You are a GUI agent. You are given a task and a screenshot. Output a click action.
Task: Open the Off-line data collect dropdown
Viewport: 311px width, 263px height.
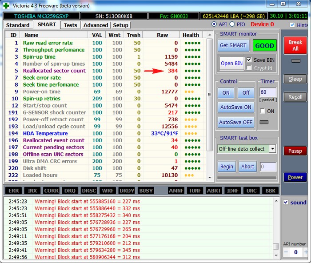coord(272,149)
